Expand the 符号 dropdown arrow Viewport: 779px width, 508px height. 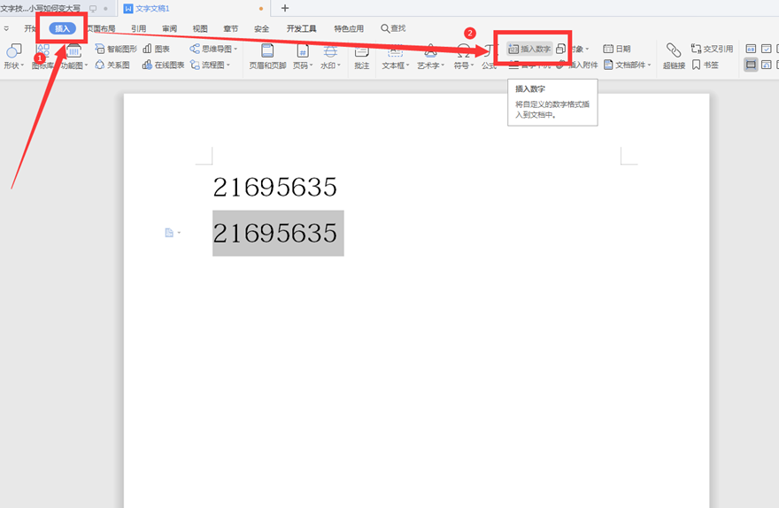pos(473,65)
